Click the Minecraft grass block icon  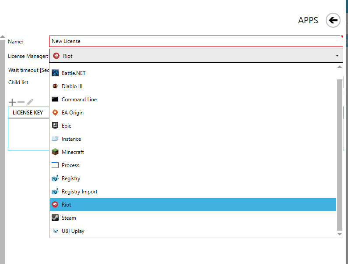pyautogui.click(x=55, y=152)
